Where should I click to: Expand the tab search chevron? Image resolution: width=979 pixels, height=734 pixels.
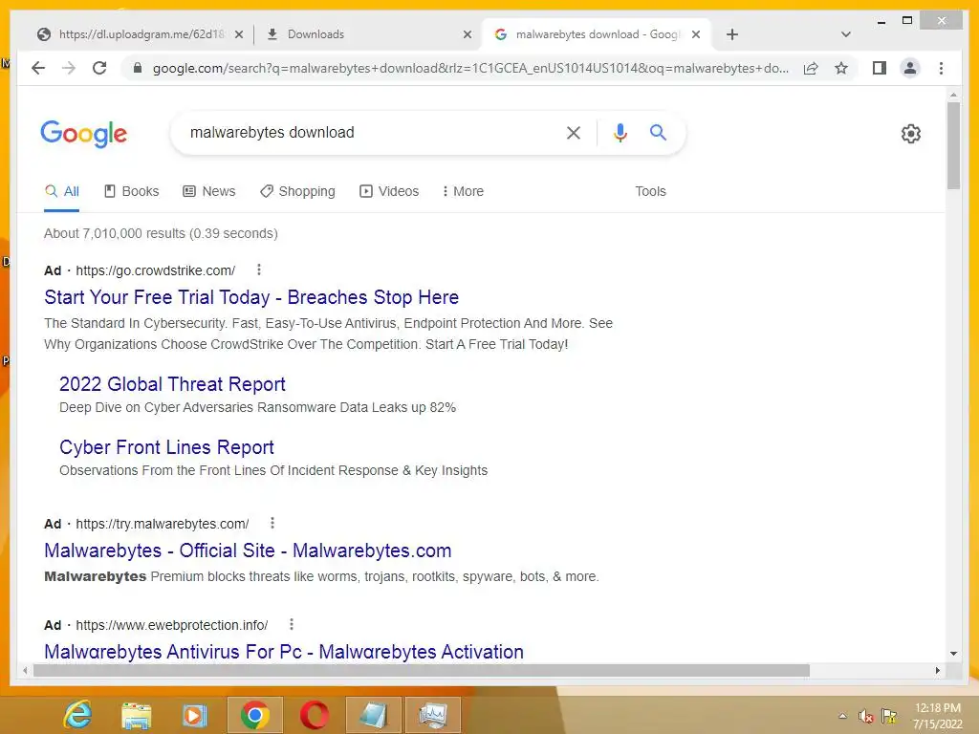click(845, 34)
